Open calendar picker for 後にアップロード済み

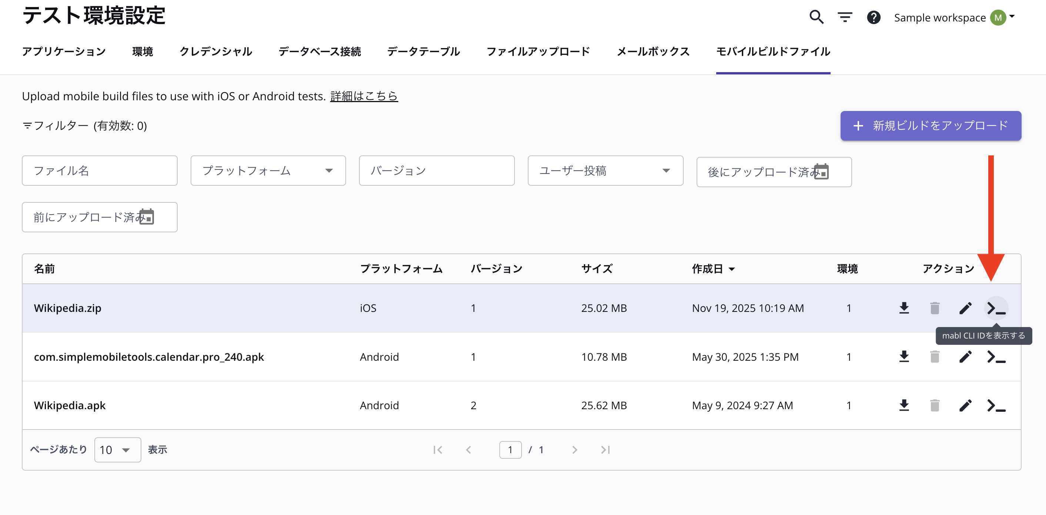[x=821, y=172]
